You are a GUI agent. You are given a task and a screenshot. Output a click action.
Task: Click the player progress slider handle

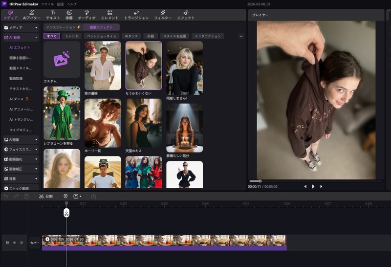point(260,181)
